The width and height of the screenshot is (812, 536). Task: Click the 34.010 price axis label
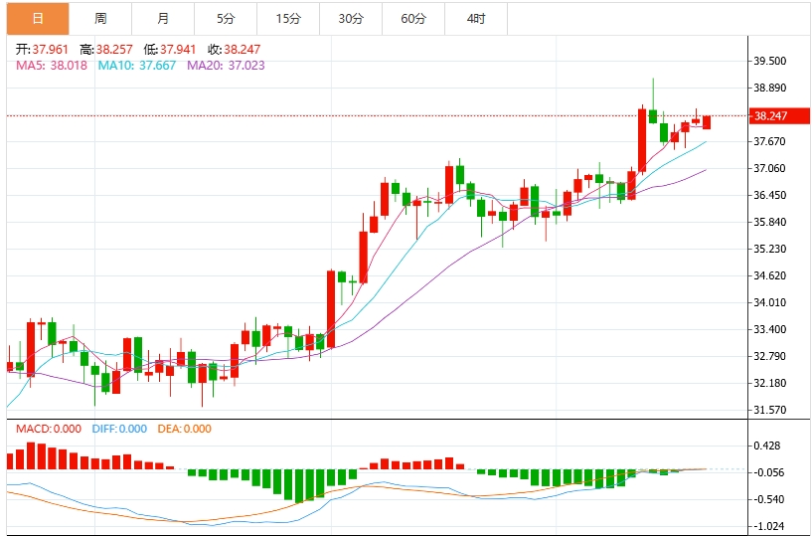point(770,302)
